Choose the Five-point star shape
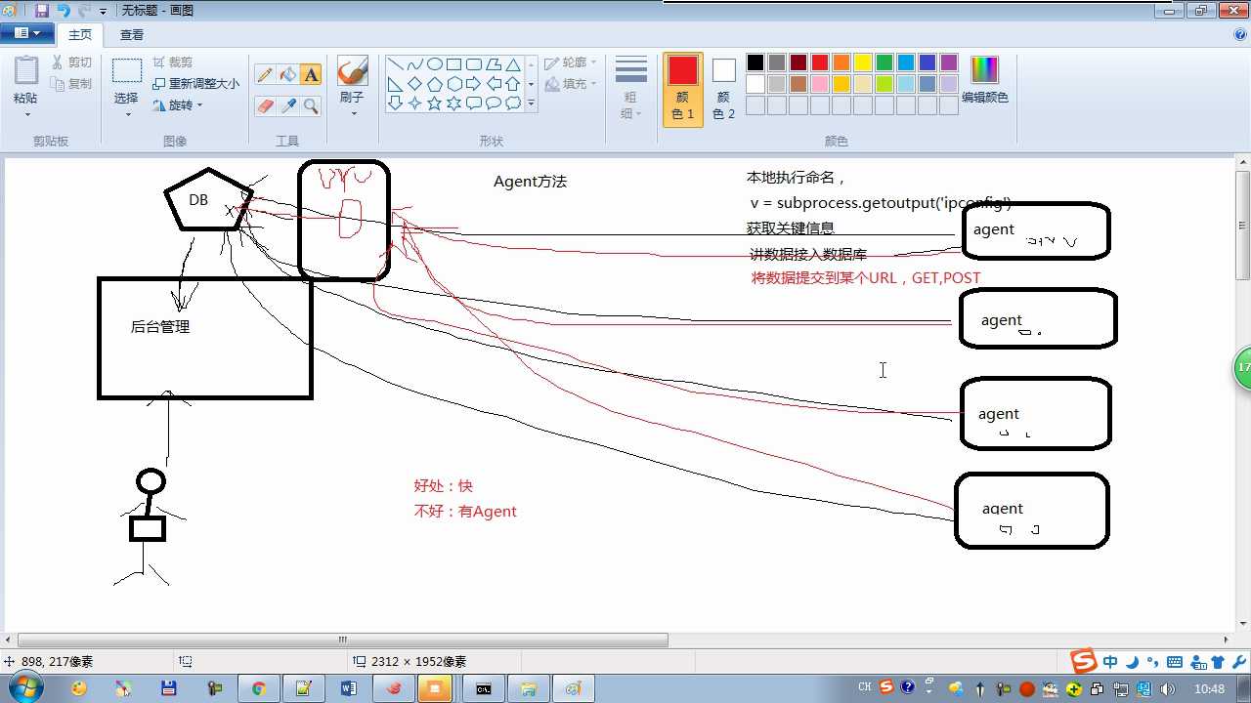The image size is (1251, 703). [434, 103]
